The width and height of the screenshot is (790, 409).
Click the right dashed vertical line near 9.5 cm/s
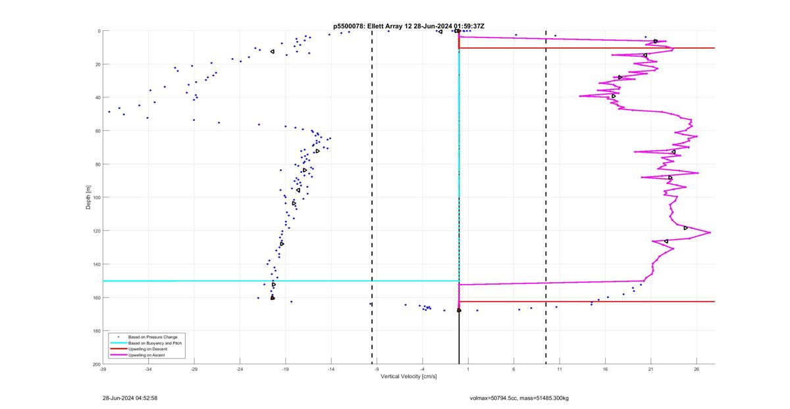click(546, 197)
